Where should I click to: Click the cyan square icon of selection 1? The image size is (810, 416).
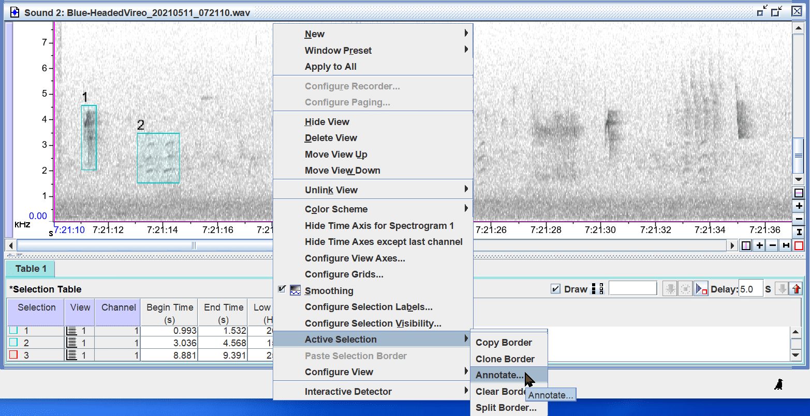point(13,330)
